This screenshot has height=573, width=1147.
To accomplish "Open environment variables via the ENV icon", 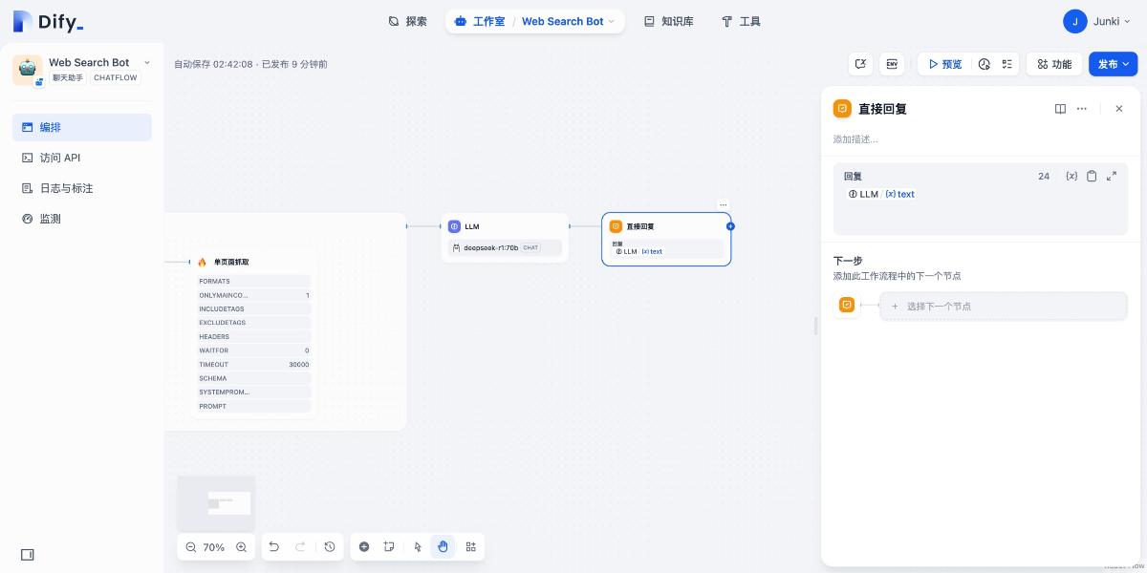I will (891, 64).
